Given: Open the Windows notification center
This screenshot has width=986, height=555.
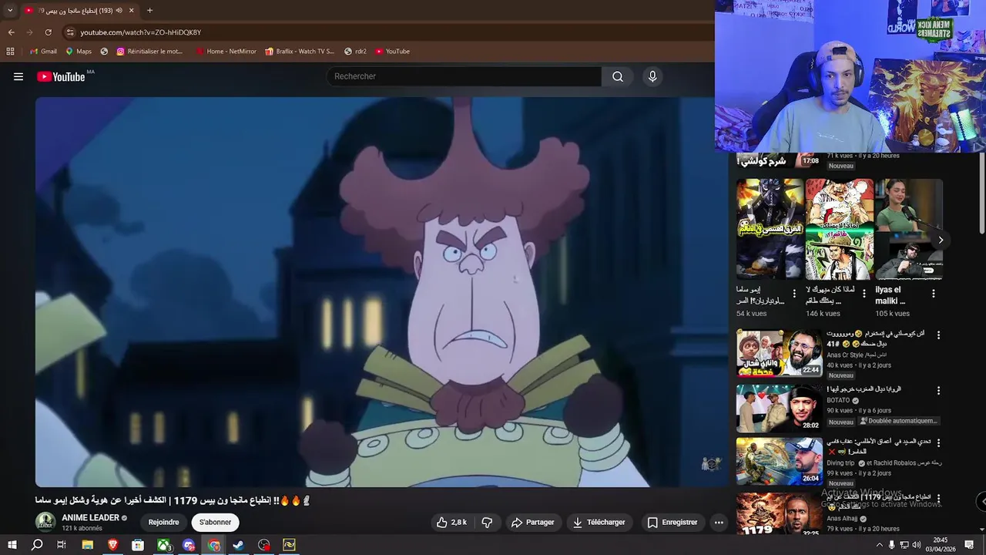Looking at the screenshot, I should click(x=969, y=545).
